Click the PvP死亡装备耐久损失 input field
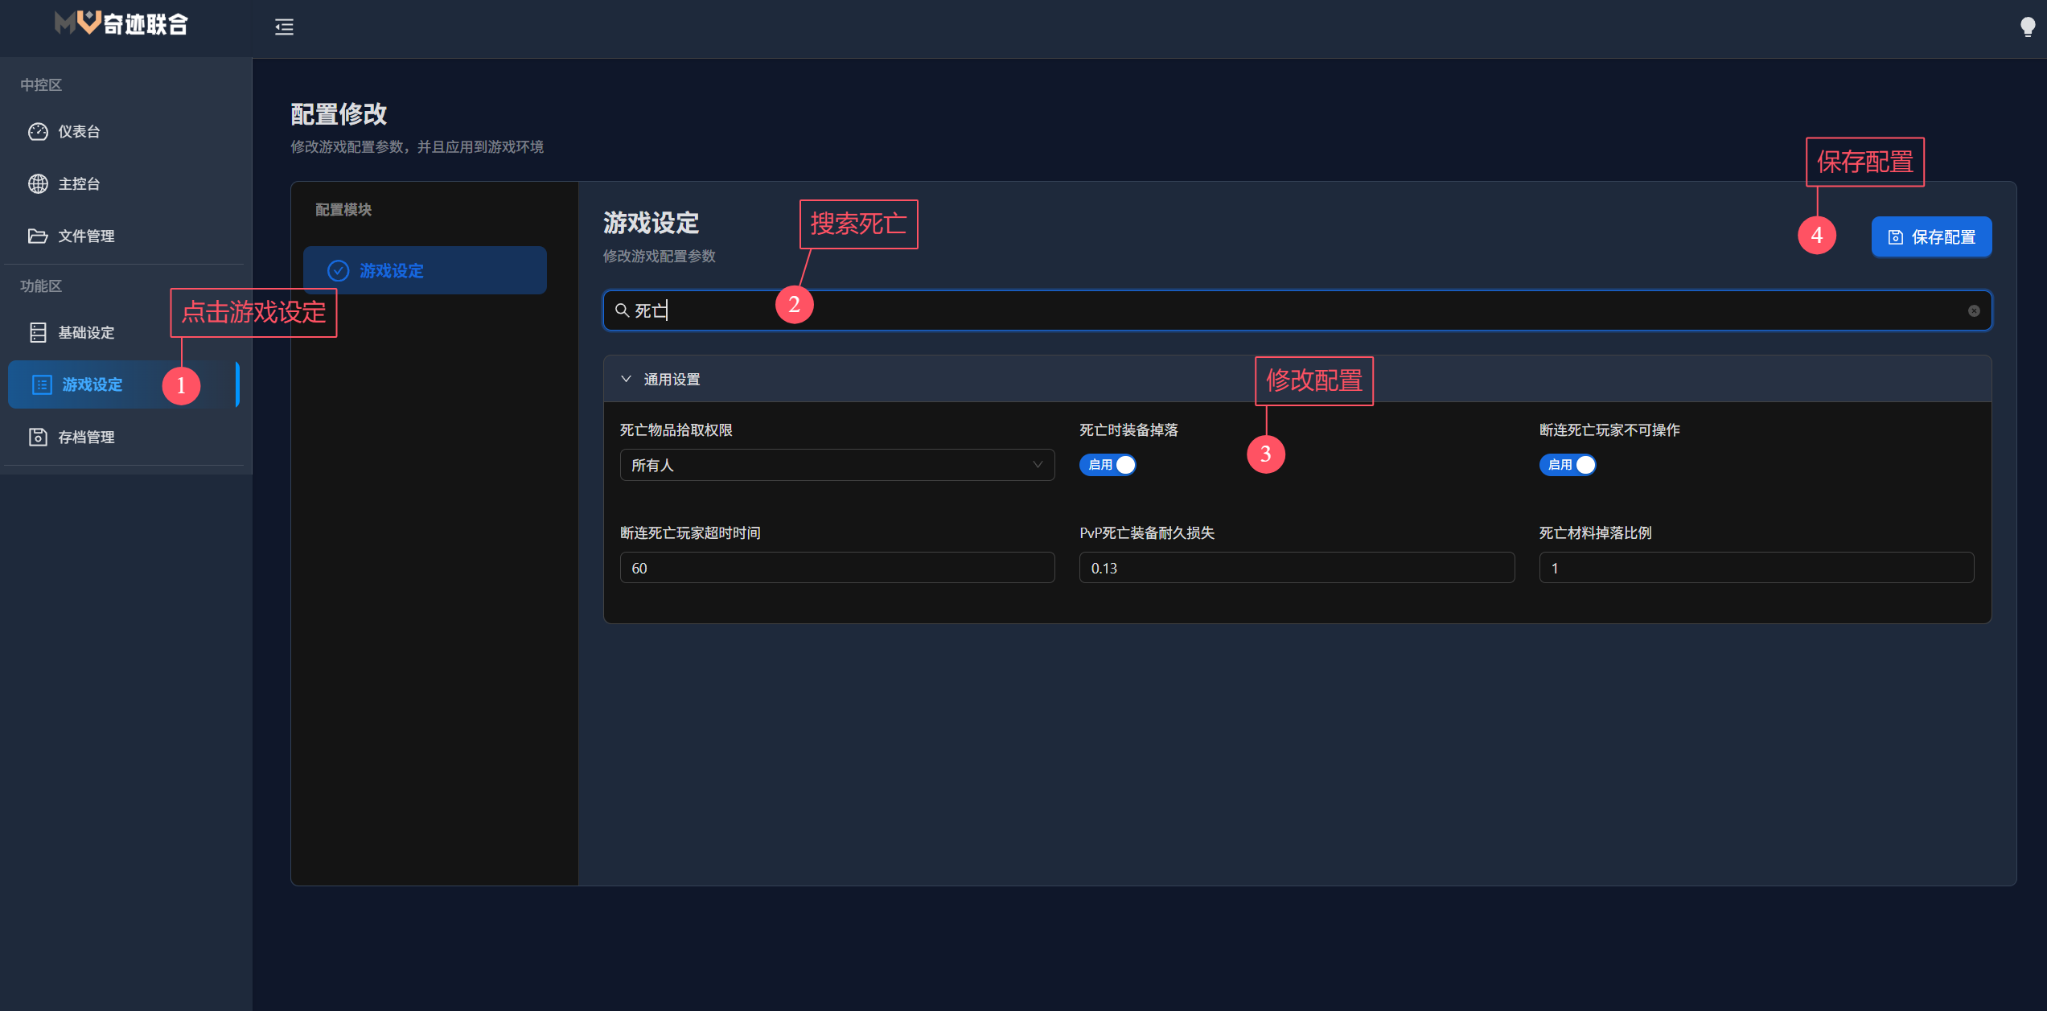 [x=1296, y=568]
